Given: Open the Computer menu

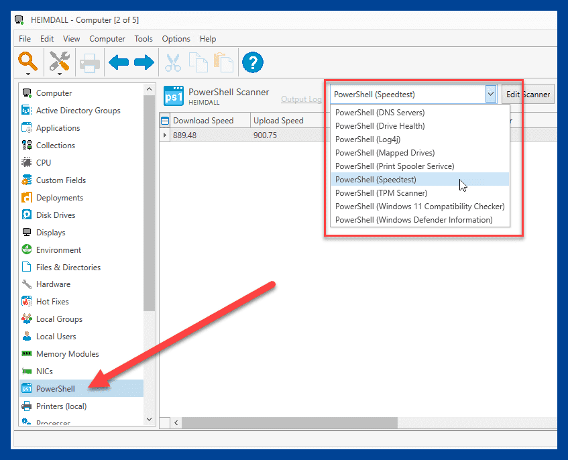Looking at the screenshot, I should (107, 39).
